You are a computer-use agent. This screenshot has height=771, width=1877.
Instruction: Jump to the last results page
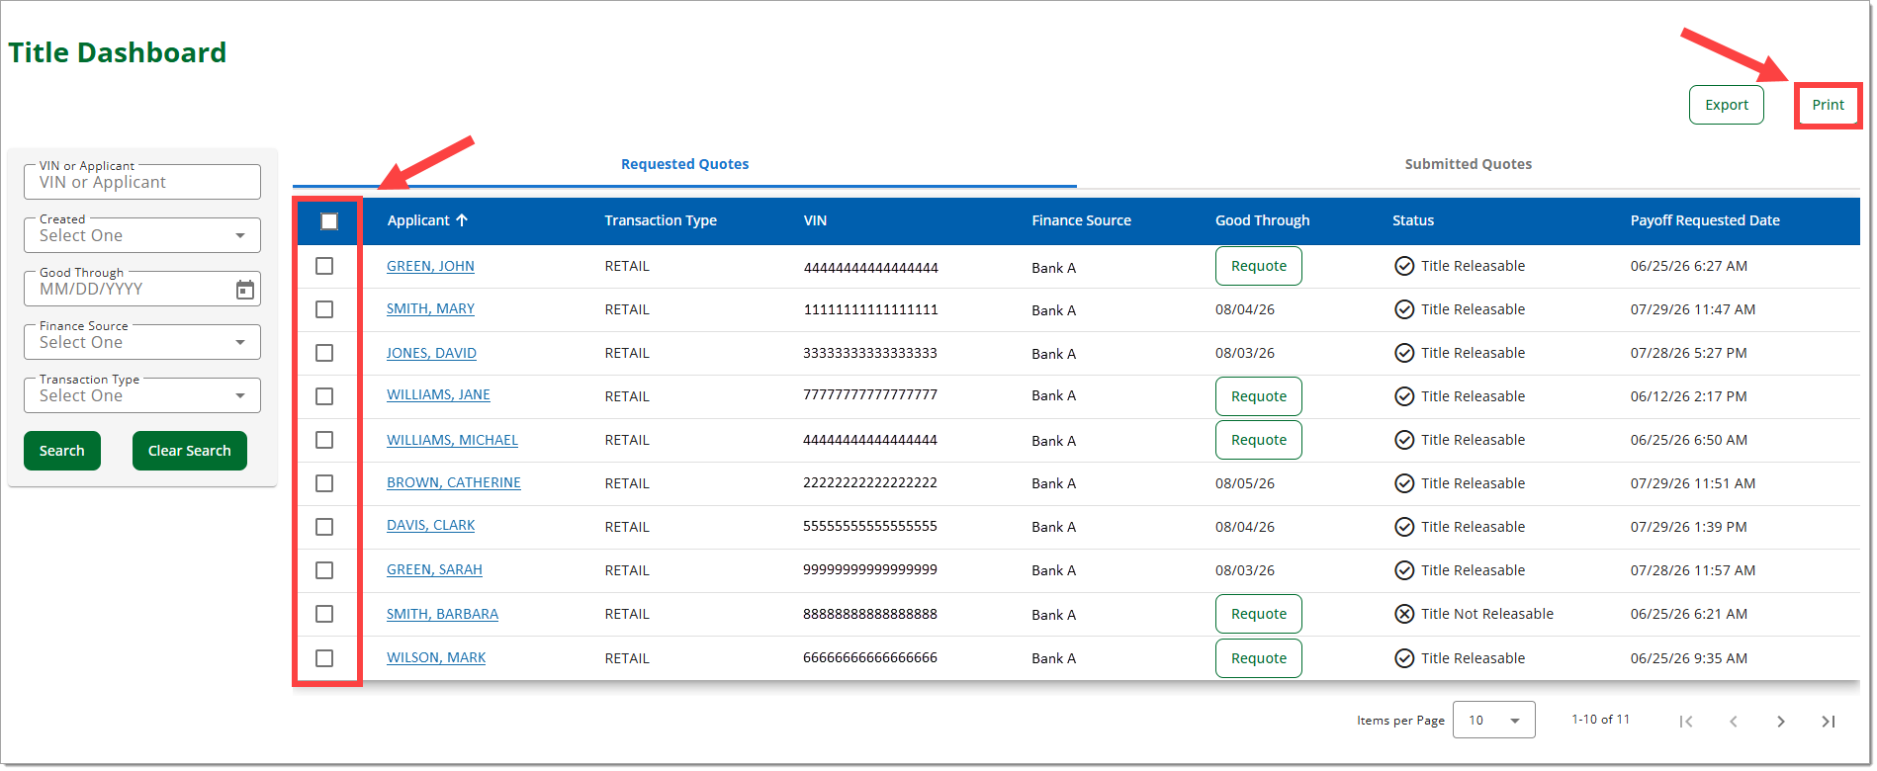coord(1829,722)
